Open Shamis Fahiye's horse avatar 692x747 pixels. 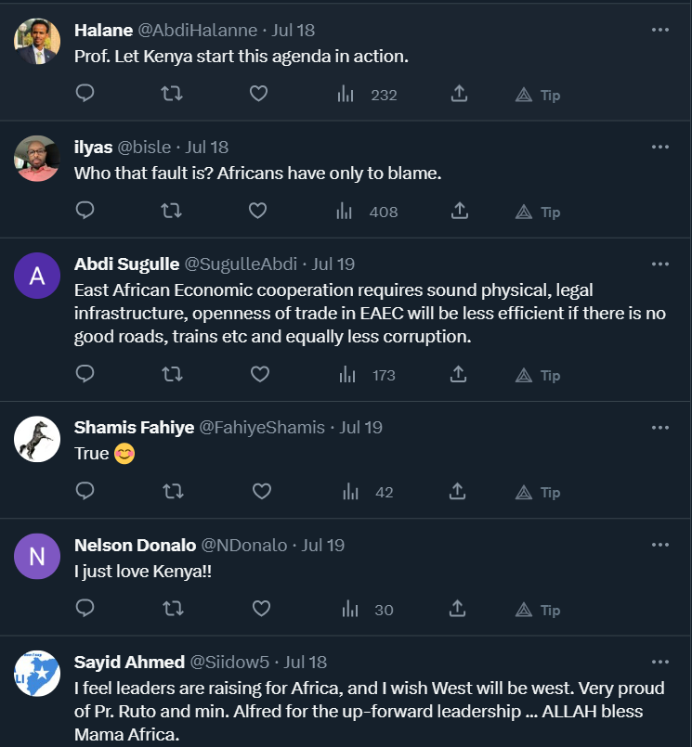(x=37, y=439)
